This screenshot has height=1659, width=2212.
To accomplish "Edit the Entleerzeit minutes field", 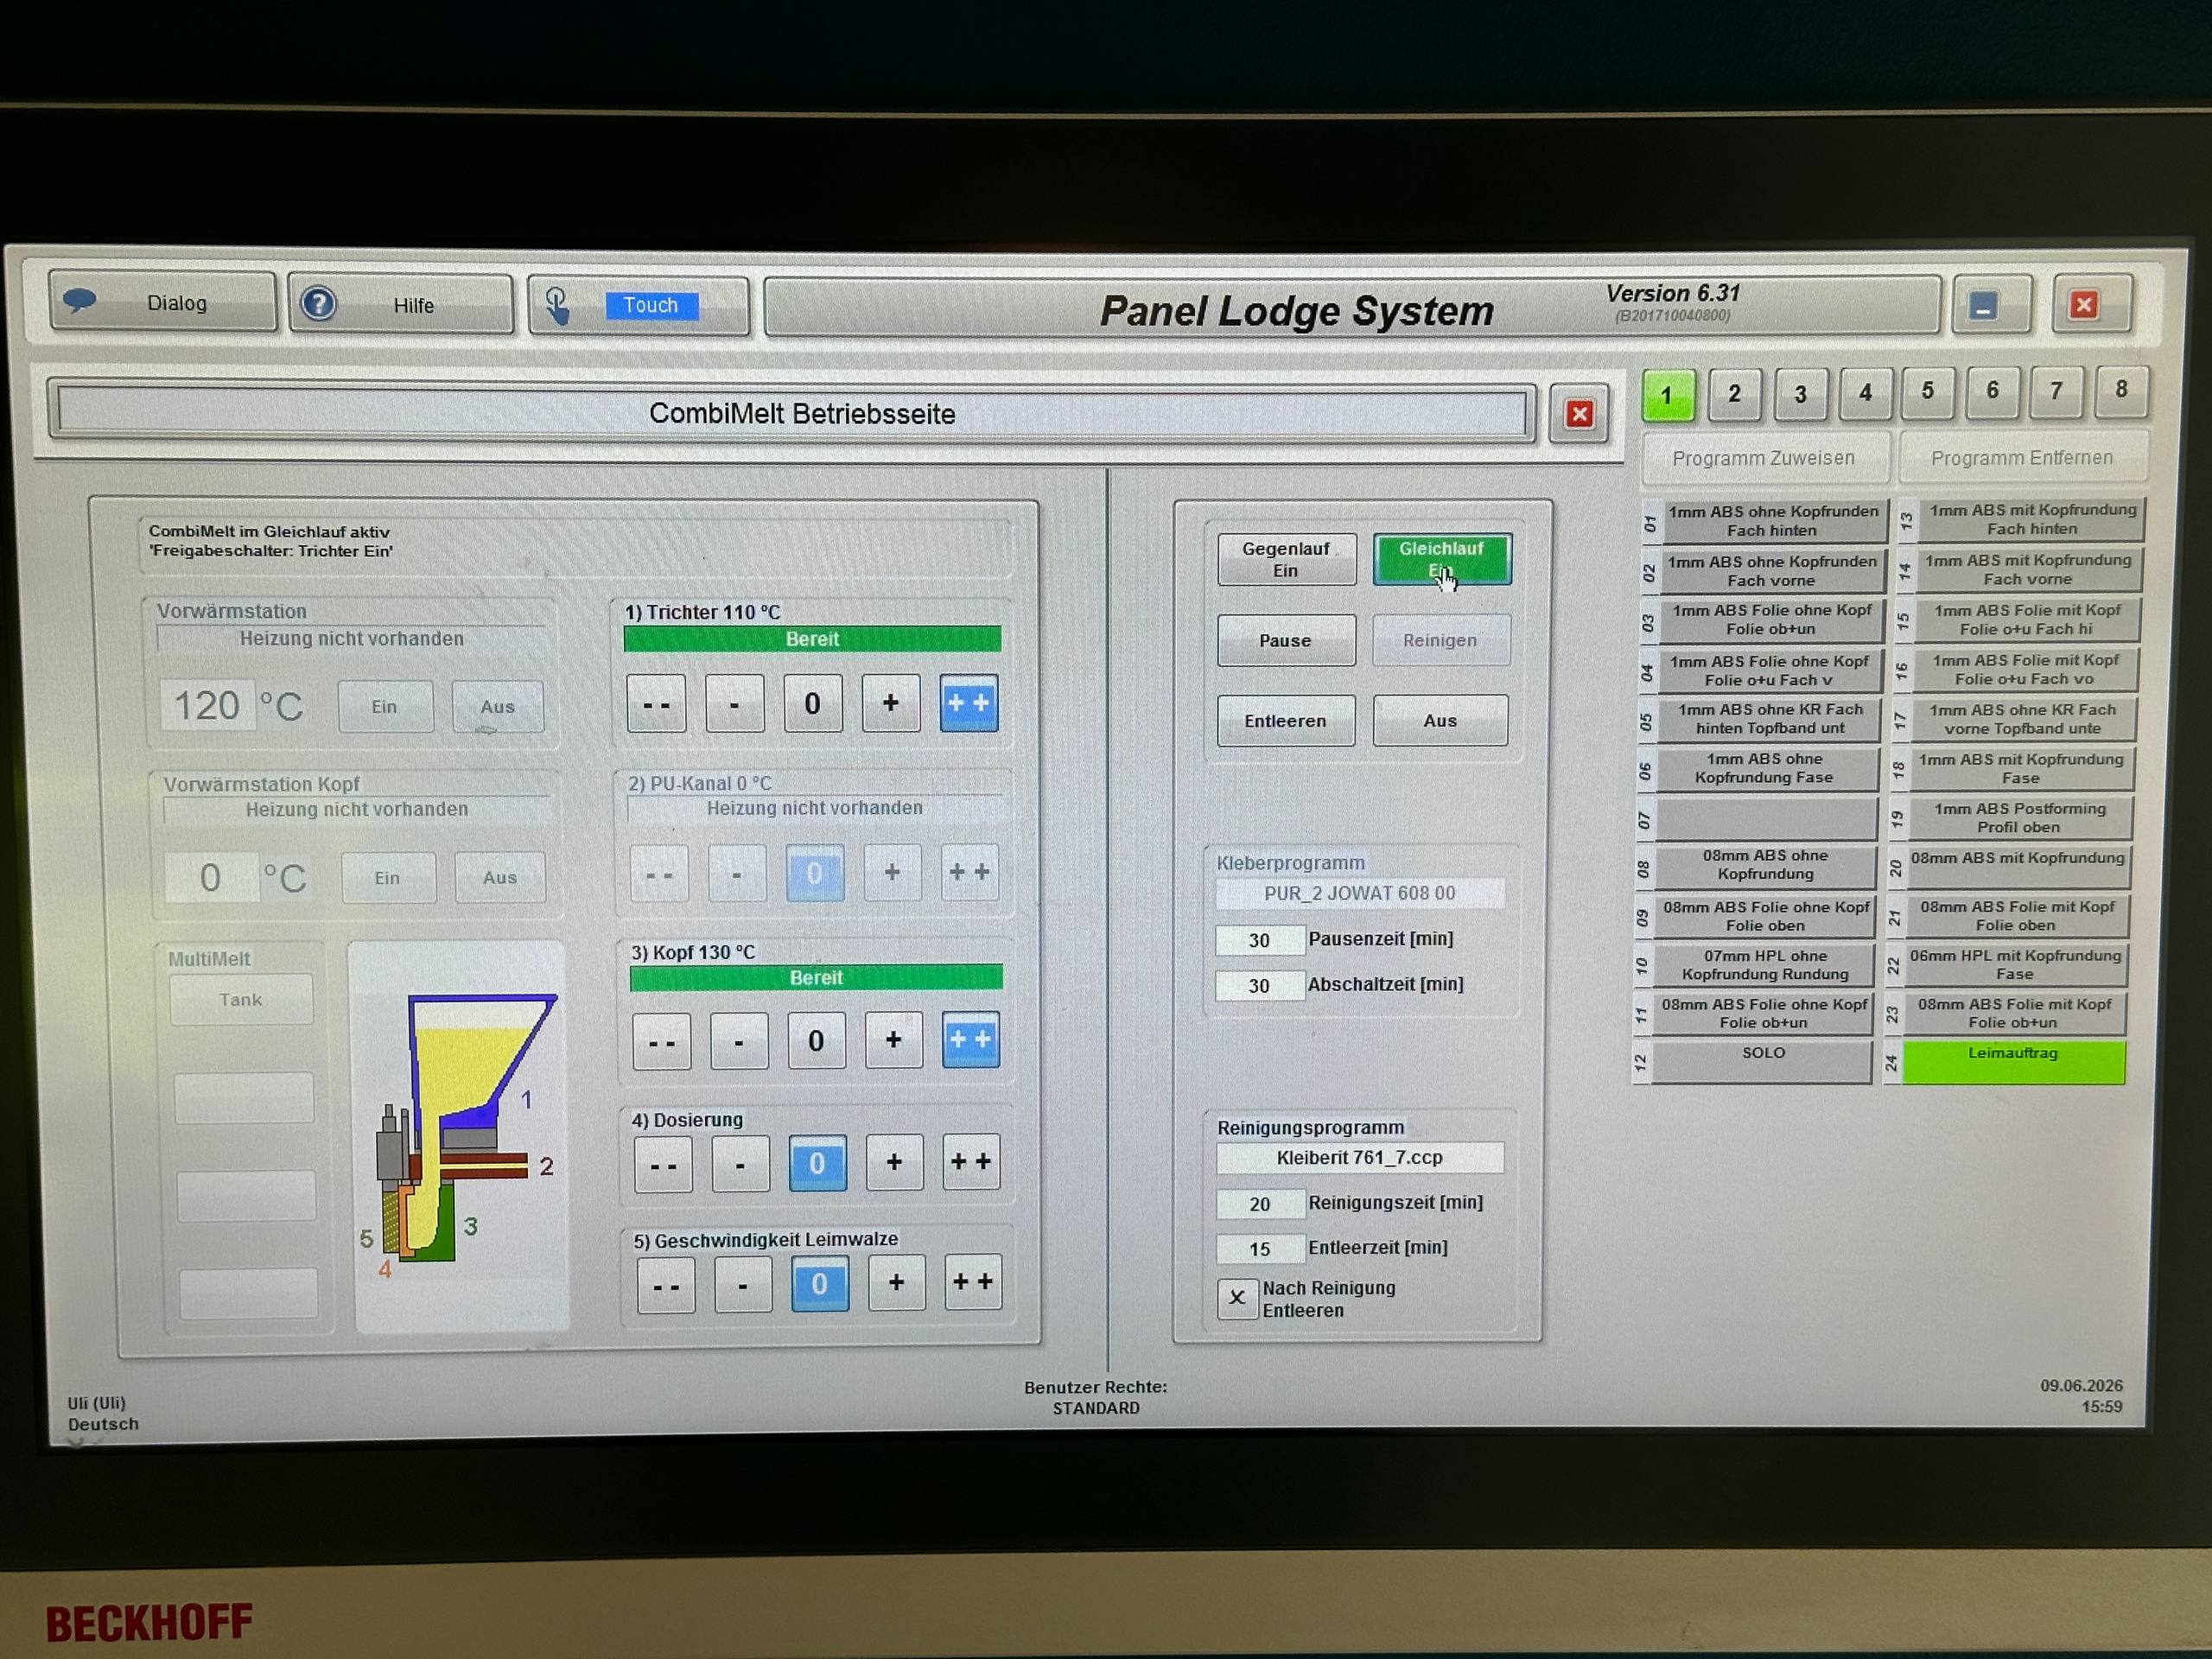I will click(1260, 1249).
